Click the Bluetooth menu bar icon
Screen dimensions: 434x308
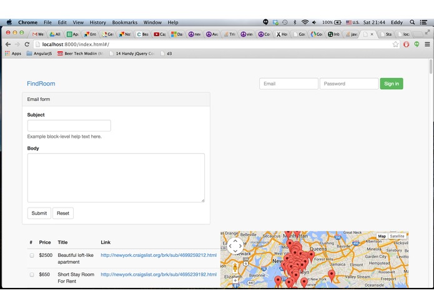pos(295,22)
